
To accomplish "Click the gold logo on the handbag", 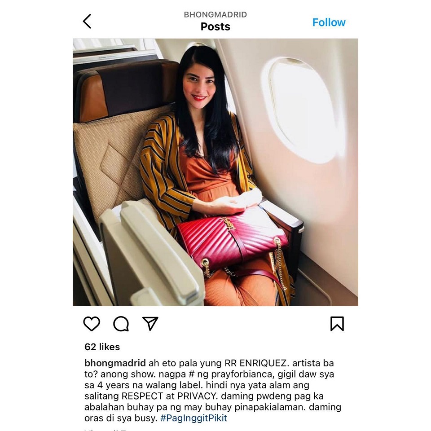I will (x=229, y=224).
